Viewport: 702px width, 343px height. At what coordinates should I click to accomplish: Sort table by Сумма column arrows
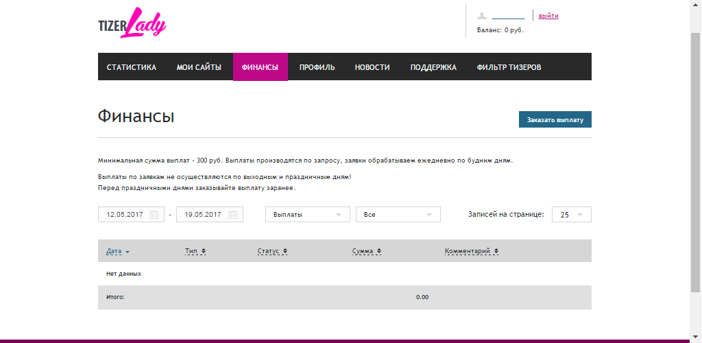[x=379, y=252]
